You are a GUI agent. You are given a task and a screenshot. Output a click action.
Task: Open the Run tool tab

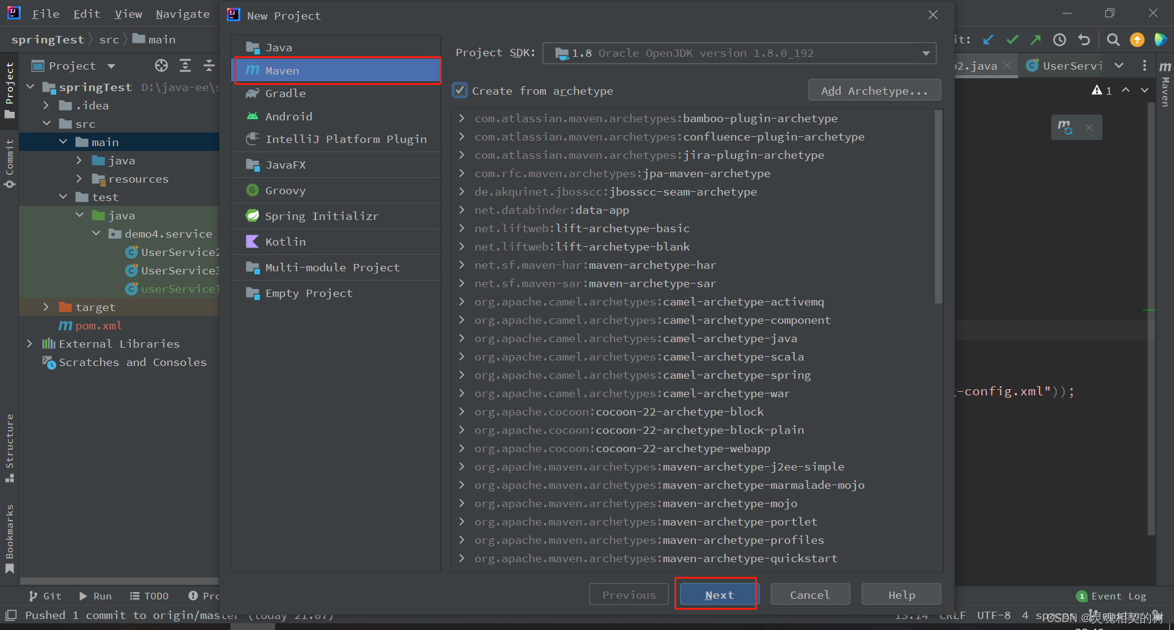point(95,596)
